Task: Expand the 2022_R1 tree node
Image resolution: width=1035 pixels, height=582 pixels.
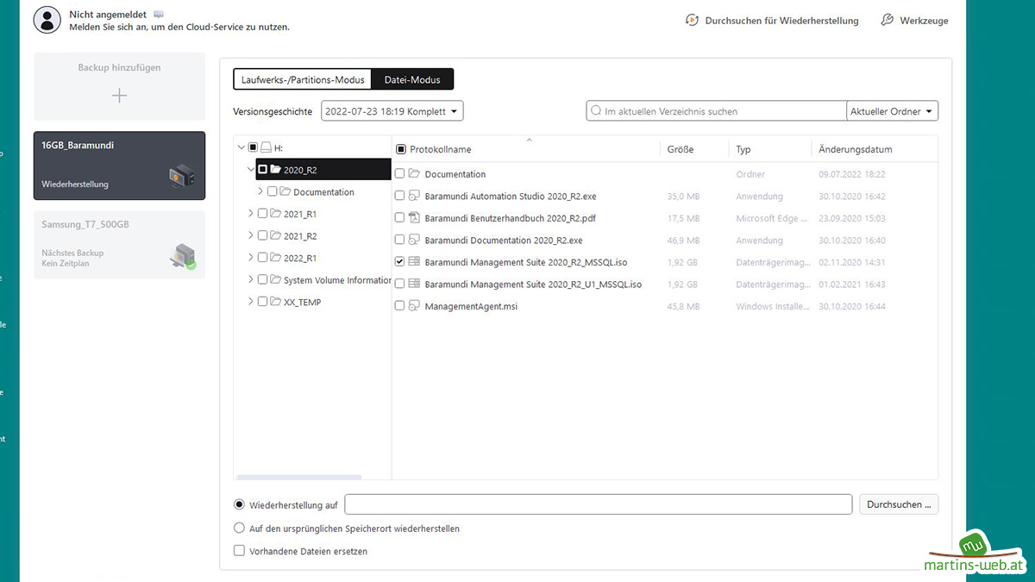Action: (250, 258)
